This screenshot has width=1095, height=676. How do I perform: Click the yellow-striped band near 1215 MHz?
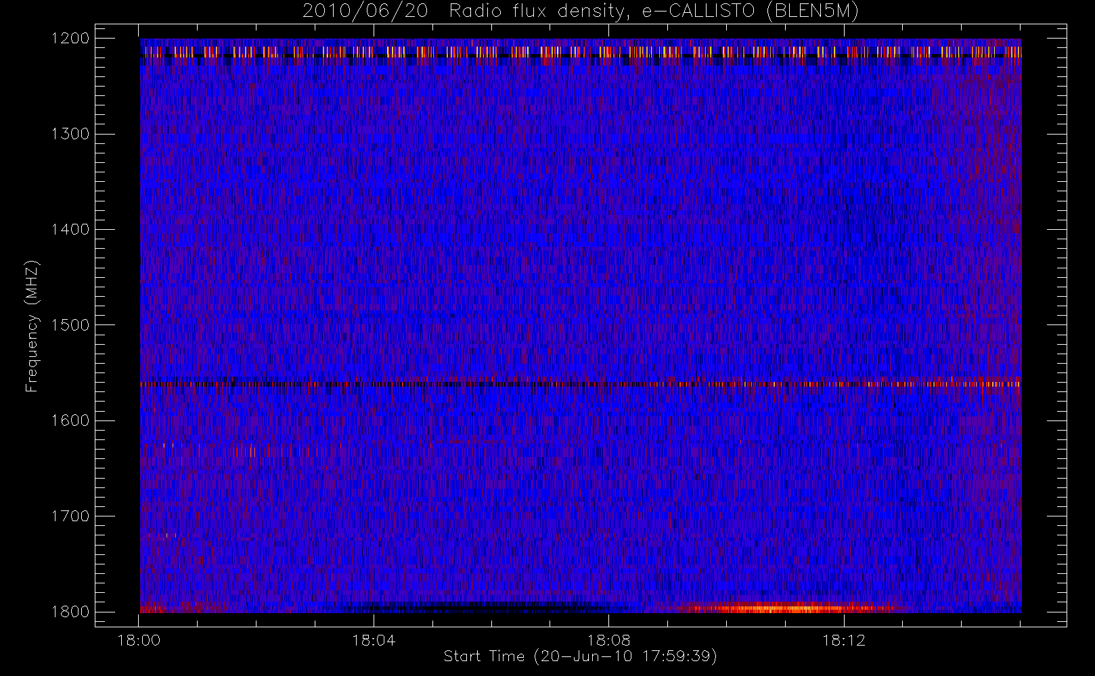(x=581, y=51)
